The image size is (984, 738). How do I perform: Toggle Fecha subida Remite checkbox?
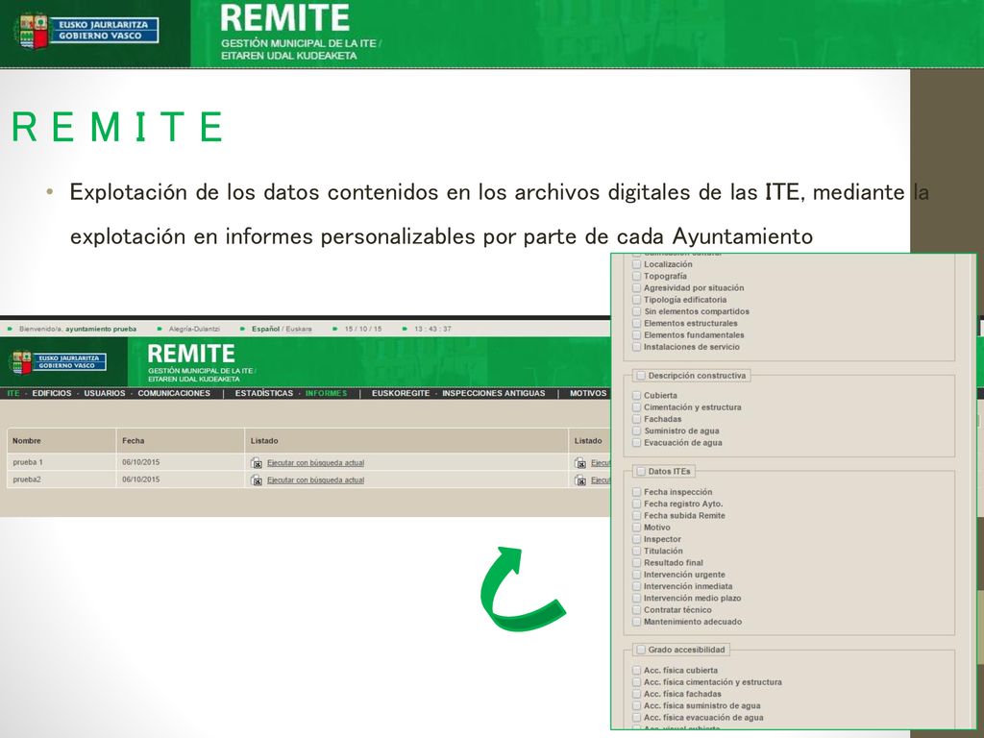pyautogui.click(x=636, y=516)
